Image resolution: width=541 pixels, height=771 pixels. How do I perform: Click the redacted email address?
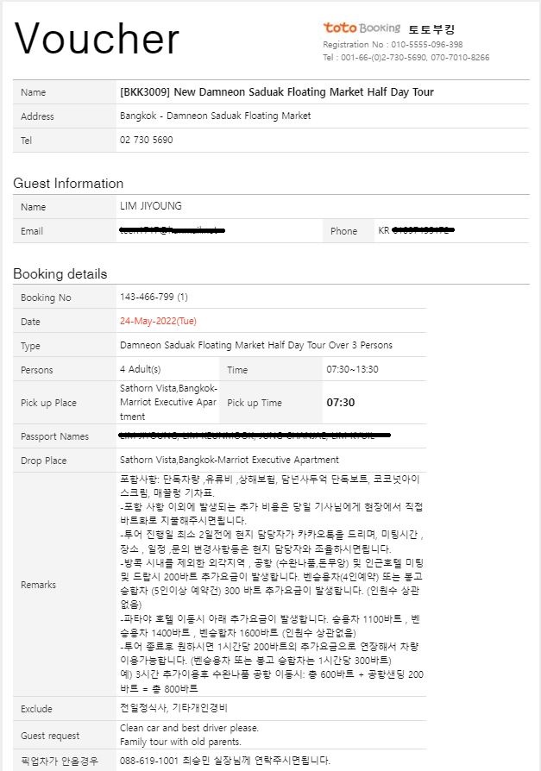(173, 229)
